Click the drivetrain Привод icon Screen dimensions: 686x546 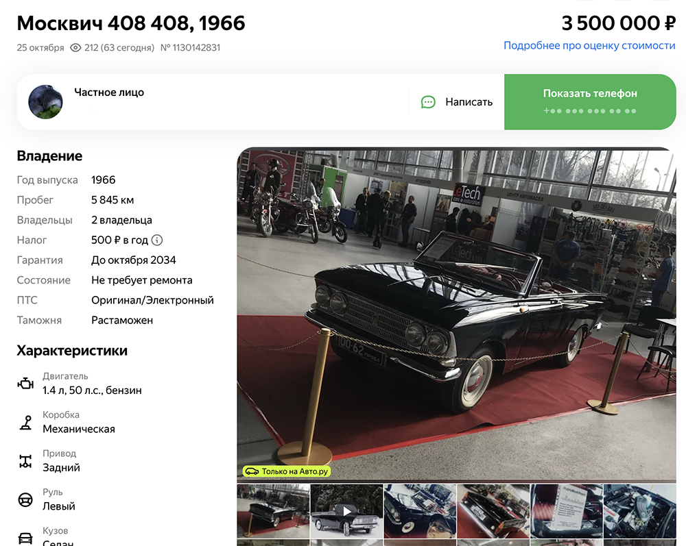(x=25, y=461)
